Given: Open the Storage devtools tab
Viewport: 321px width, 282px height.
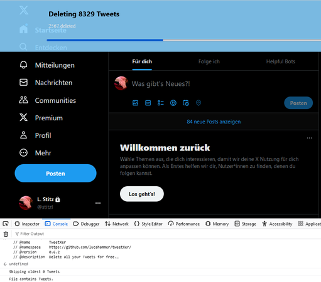Looking at the screenshot, I should coord(246,224).
